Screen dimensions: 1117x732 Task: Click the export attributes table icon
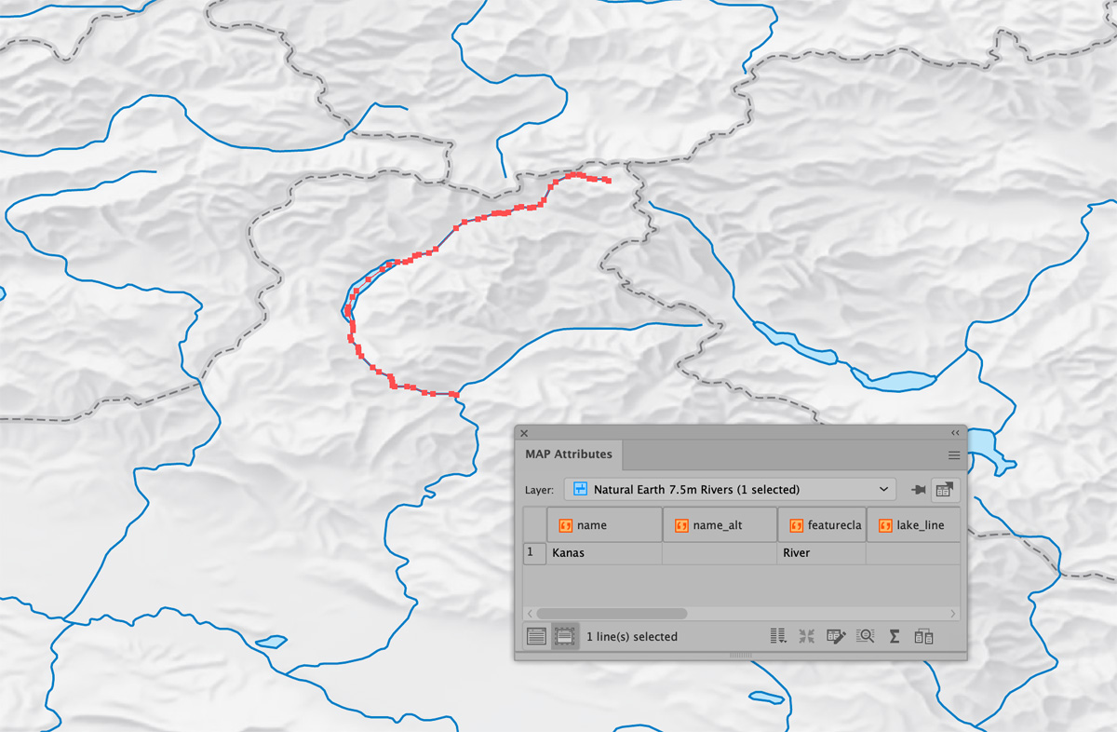point(945,490)
